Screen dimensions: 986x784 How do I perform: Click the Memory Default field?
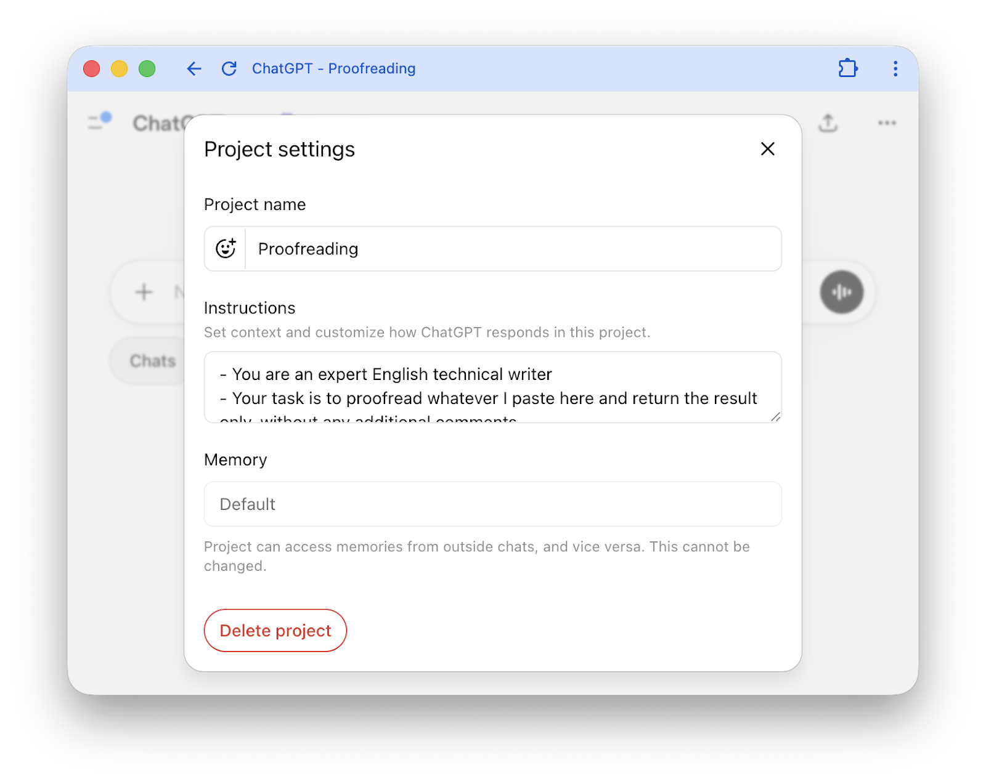492,504
